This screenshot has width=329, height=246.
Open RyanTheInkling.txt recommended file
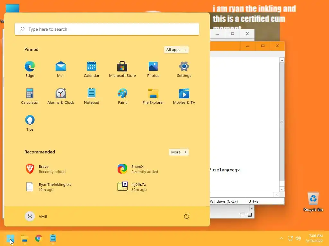click(48, 187)
